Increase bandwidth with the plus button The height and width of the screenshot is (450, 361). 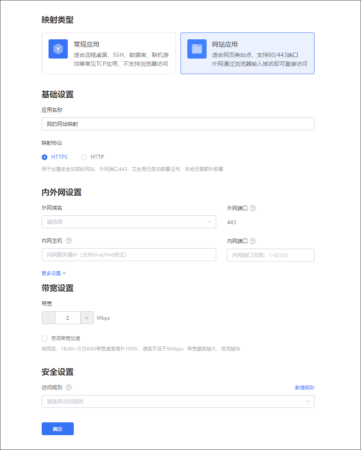tap(87, 318)
